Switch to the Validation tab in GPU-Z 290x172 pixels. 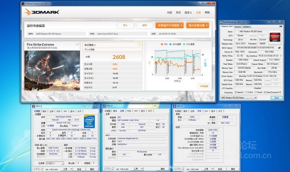[x=246, y=26]
